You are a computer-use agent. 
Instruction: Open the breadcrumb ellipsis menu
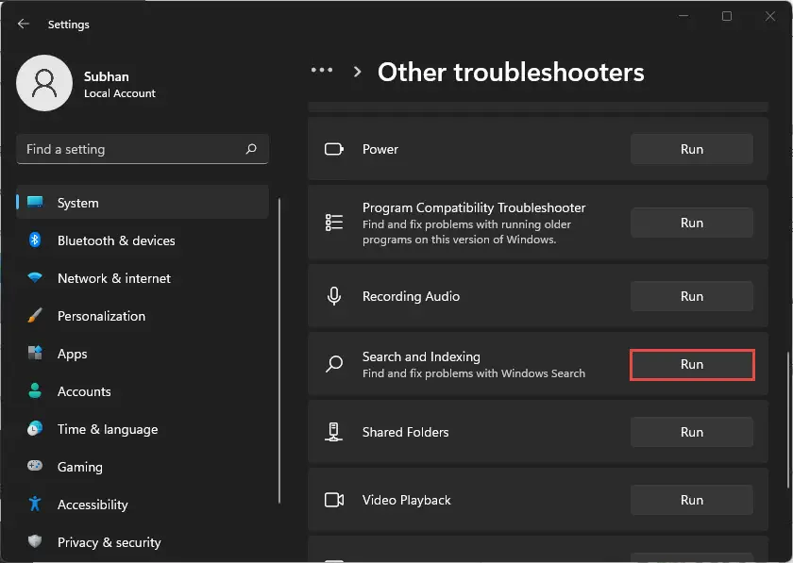pos(322,70)
